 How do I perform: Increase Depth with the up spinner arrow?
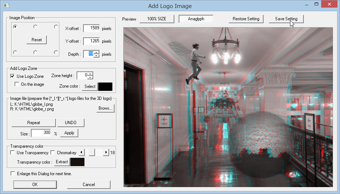[96, 52]
